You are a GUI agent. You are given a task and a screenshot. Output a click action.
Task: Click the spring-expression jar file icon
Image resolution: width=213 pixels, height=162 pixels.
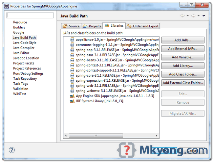(72, 81)
